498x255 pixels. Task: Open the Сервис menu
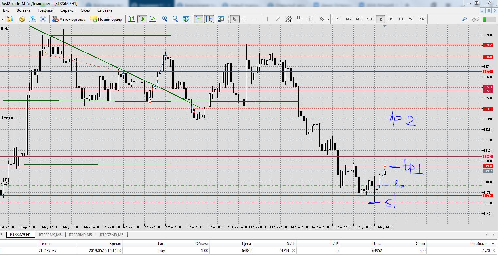(x=67, y=10)
